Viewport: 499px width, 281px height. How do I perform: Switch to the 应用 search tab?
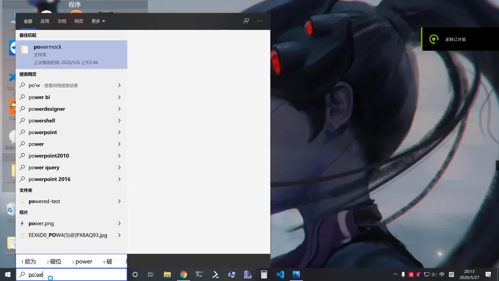point(45,21)
